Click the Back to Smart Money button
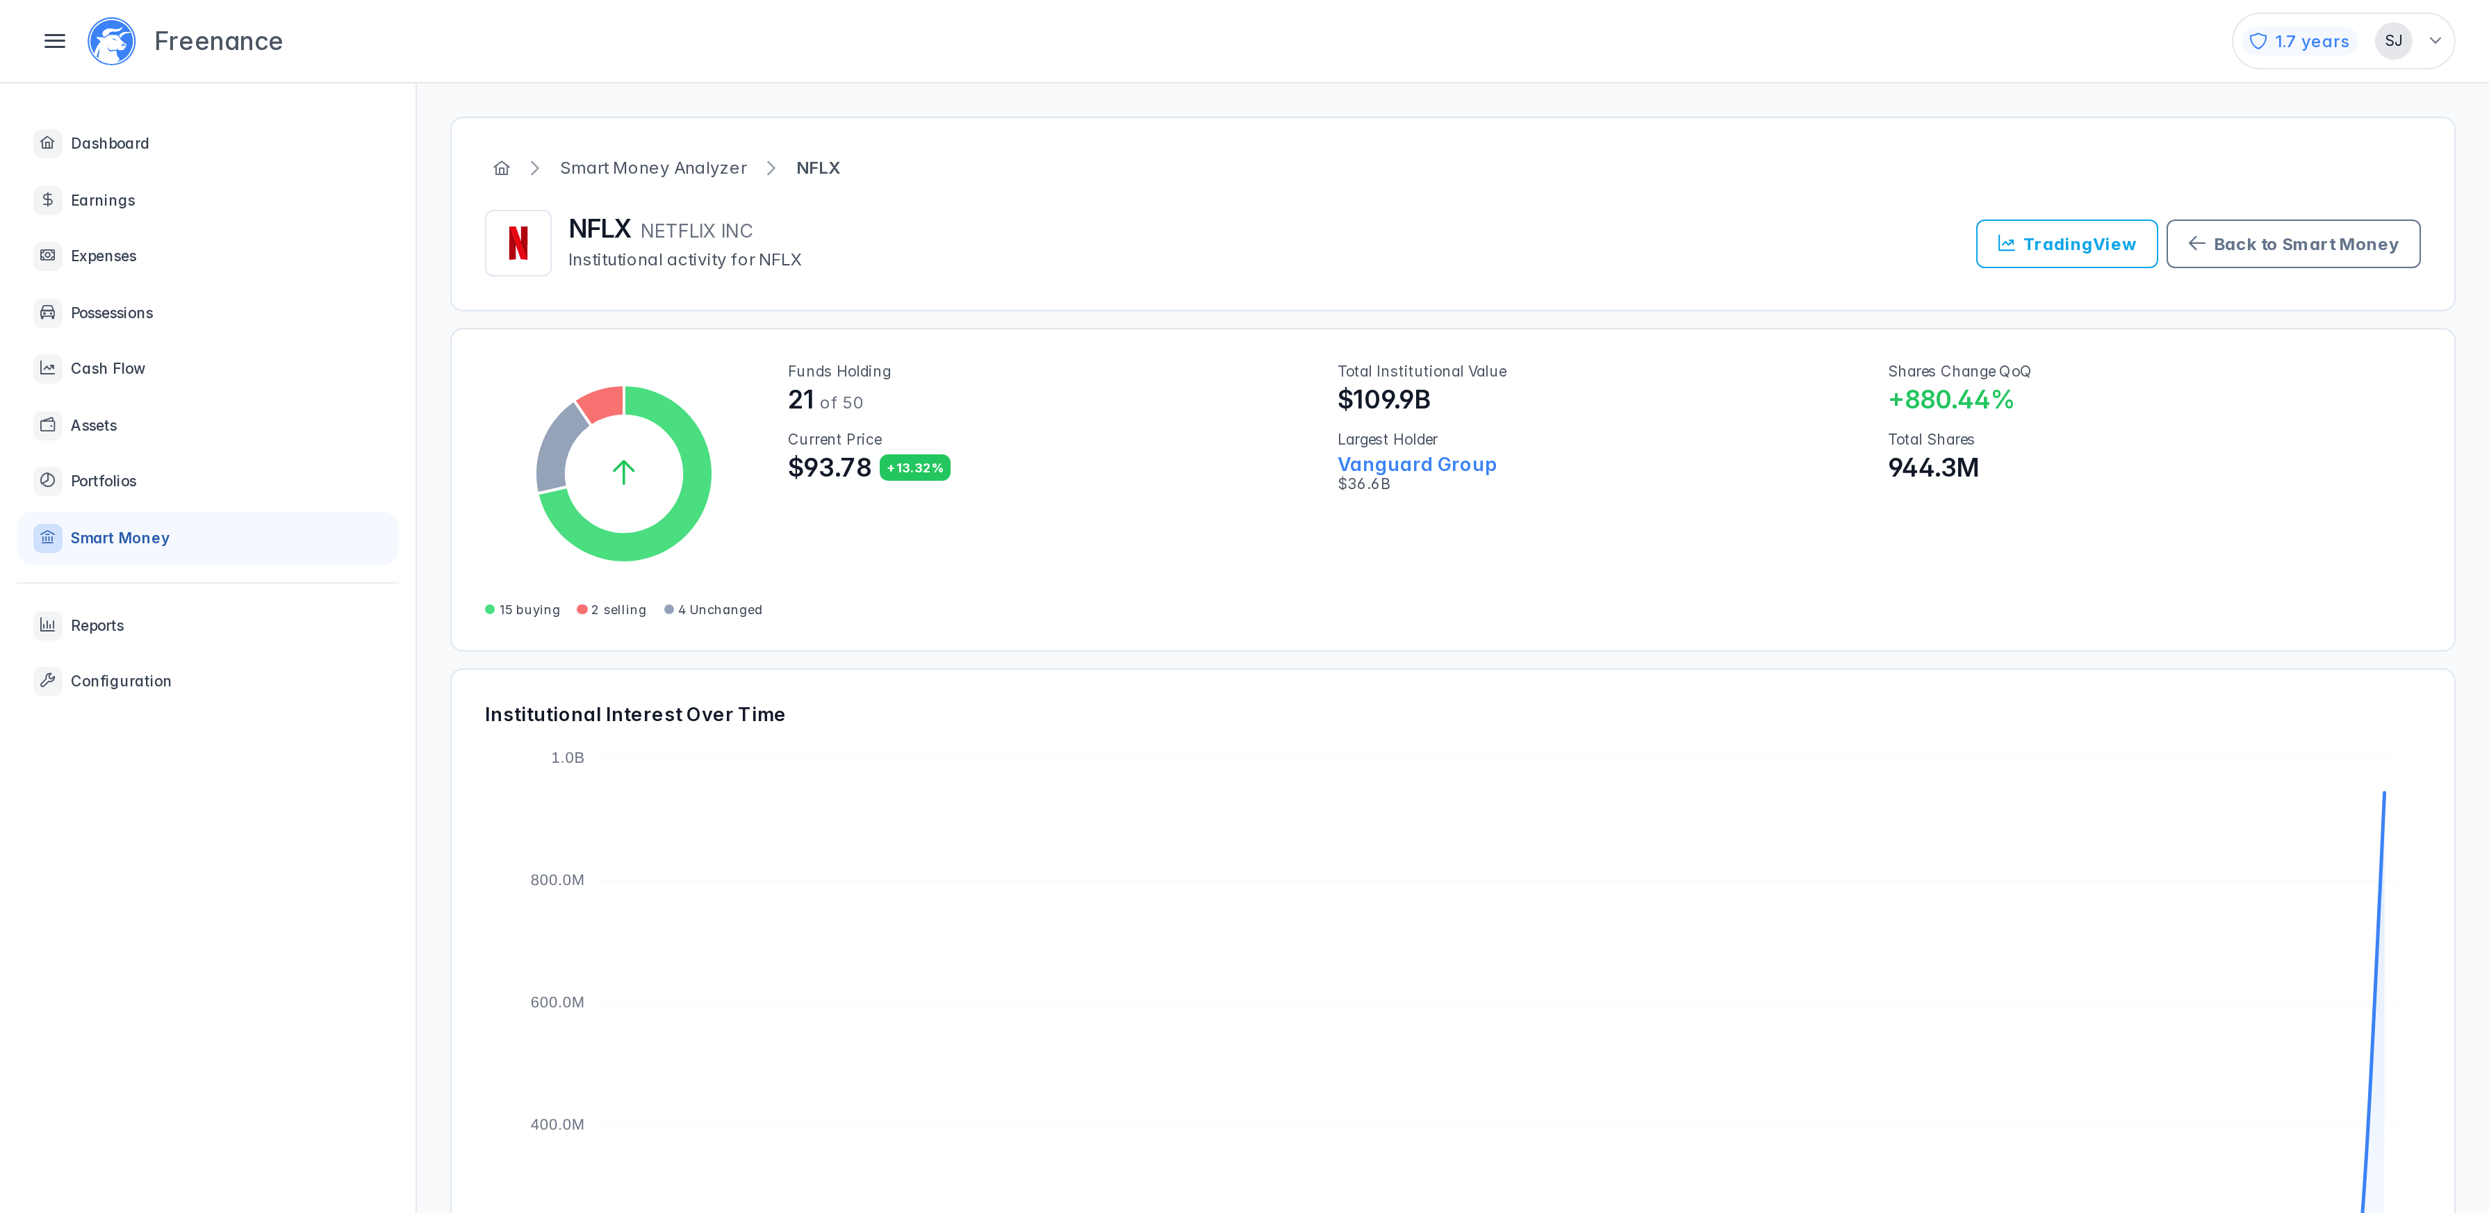 click(x=2293, y=243)
